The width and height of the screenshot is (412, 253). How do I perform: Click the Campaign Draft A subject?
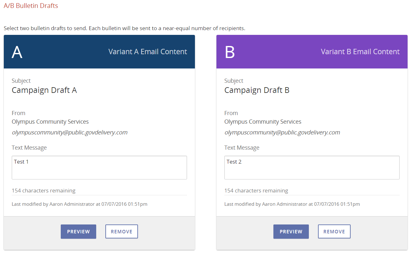coord(44,90)
